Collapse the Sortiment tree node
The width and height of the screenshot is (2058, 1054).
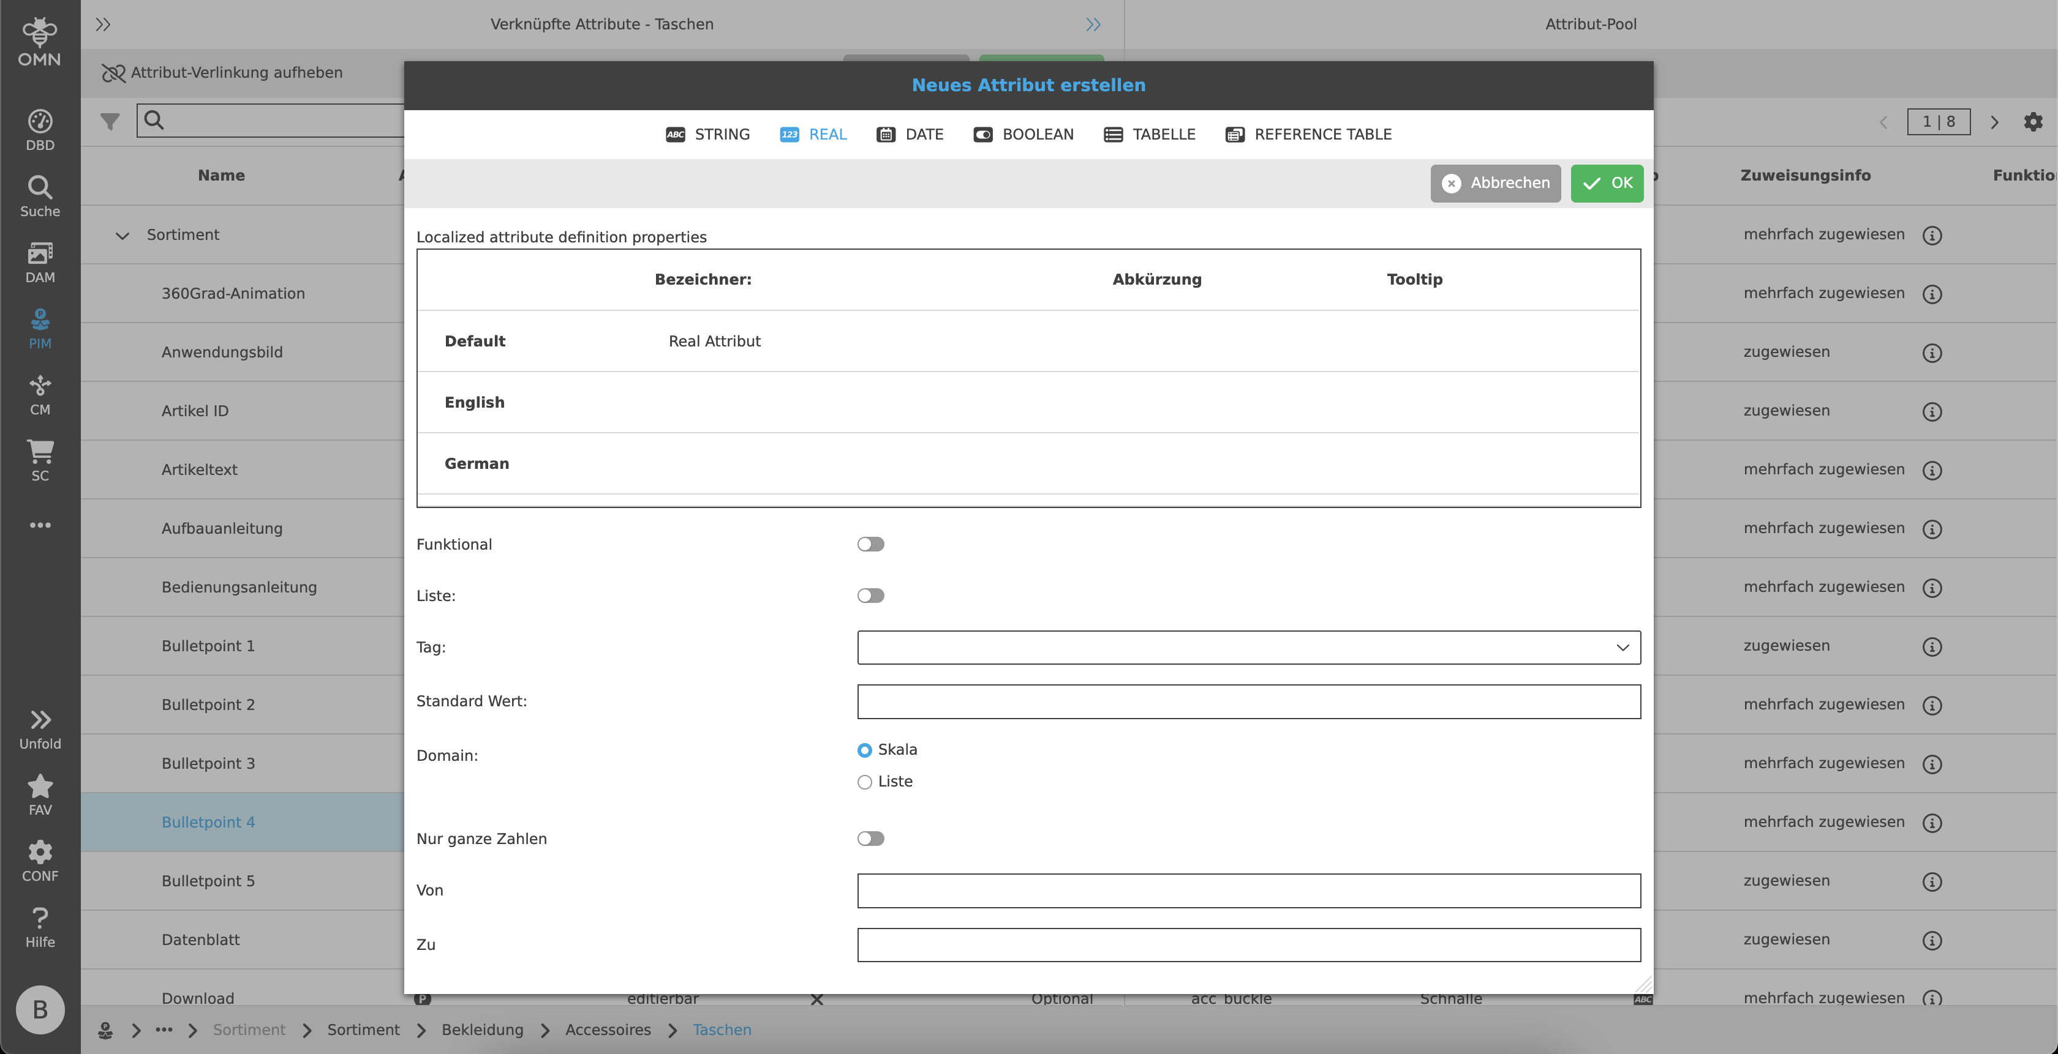coord(123,236)
